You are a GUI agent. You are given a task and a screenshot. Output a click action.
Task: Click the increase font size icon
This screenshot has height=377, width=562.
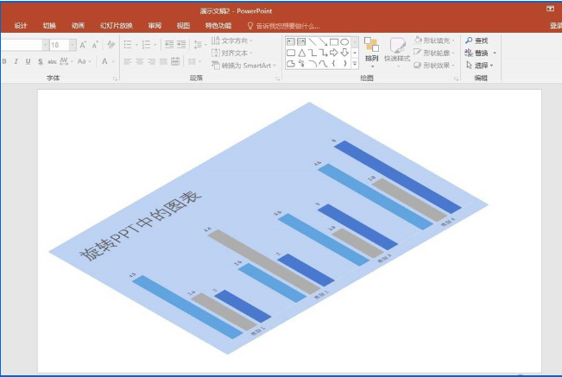click(83, 45)
